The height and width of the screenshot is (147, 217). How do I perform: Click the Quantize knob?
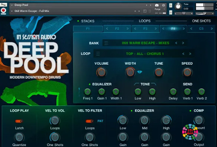[19, 137]
